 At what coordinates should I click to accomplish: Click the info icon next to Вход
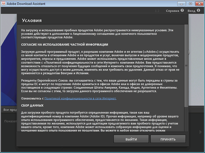pyautogui.click(x=198, y=11)
